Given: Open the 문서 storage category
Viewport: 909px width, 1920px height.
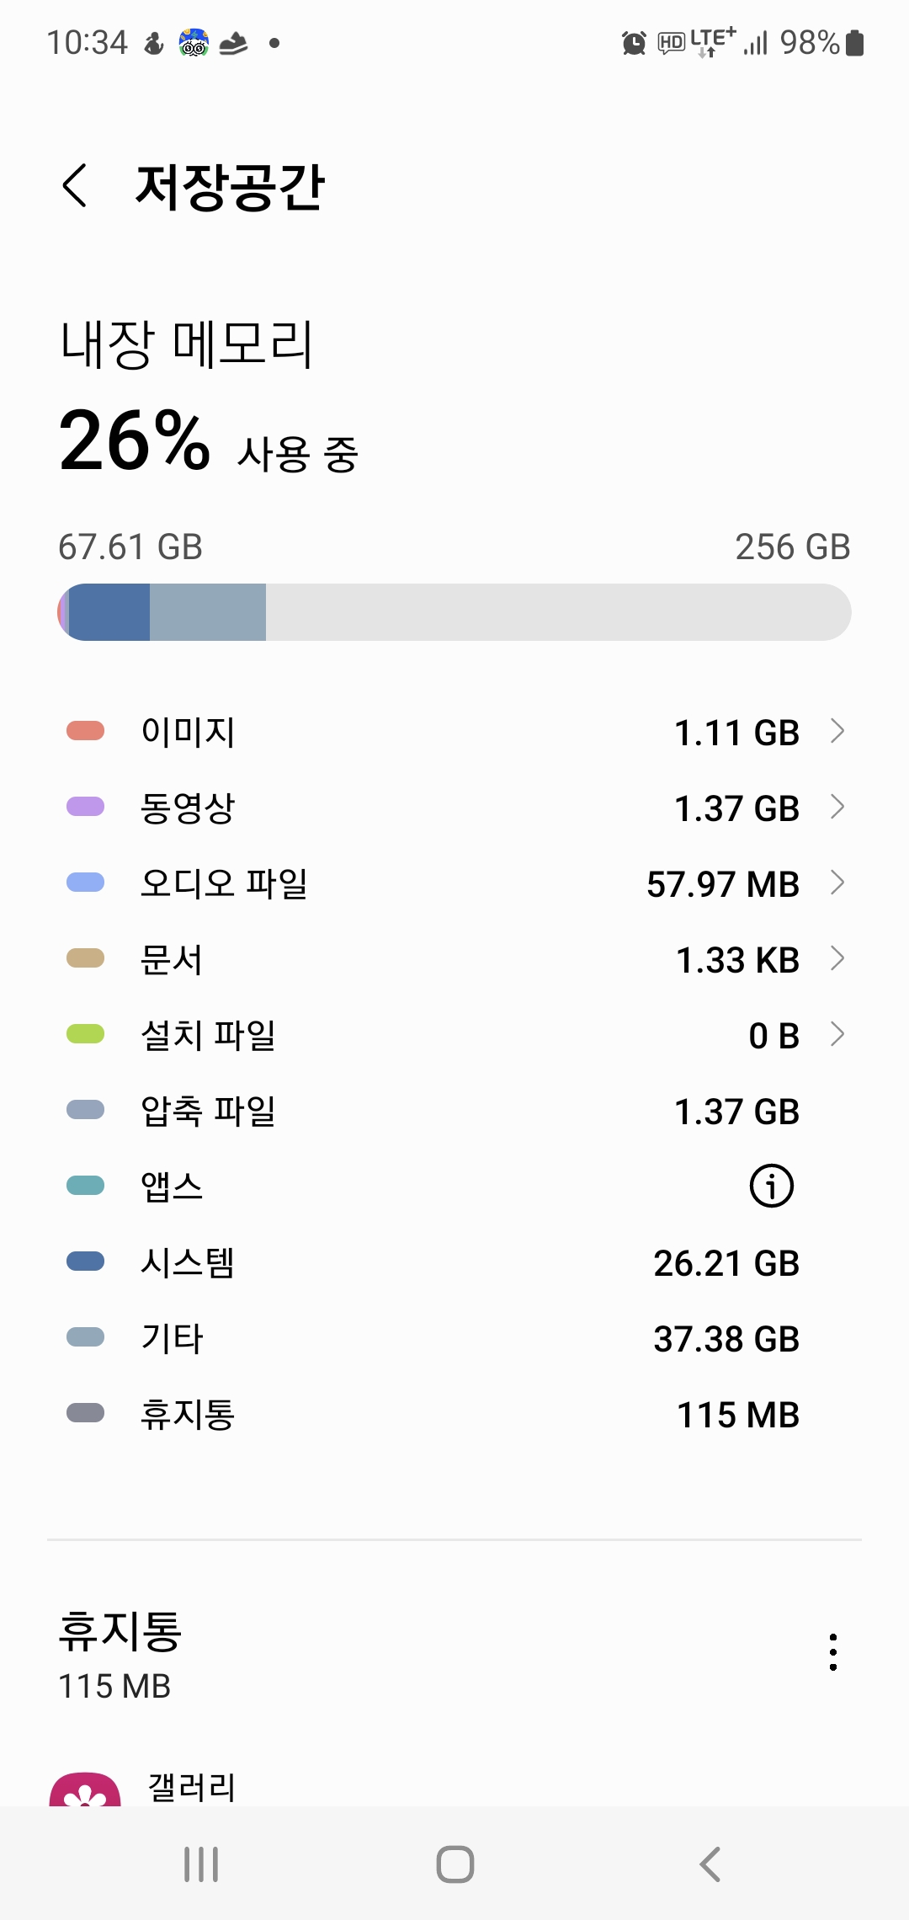Looking at the screenshot, I should [454, 959].
